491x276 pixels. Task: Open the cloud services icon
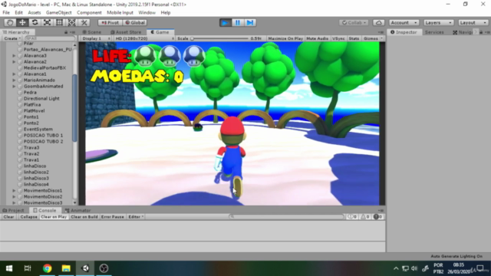(x=378, y=22)
